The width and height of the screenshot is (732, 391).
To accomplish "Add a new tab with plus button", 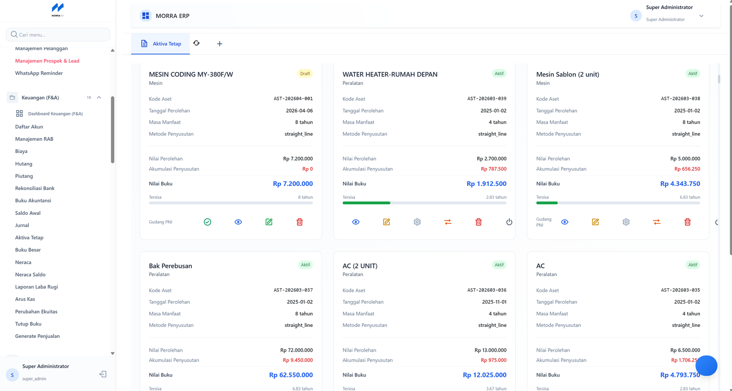I will tap(220, 44).
